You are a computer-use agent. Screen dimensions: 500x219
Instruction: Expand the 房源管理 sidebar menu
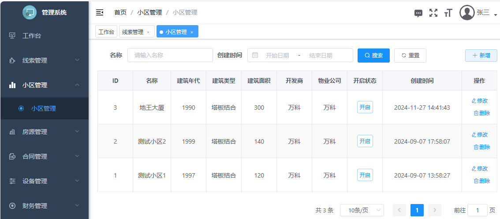[44, 132]
